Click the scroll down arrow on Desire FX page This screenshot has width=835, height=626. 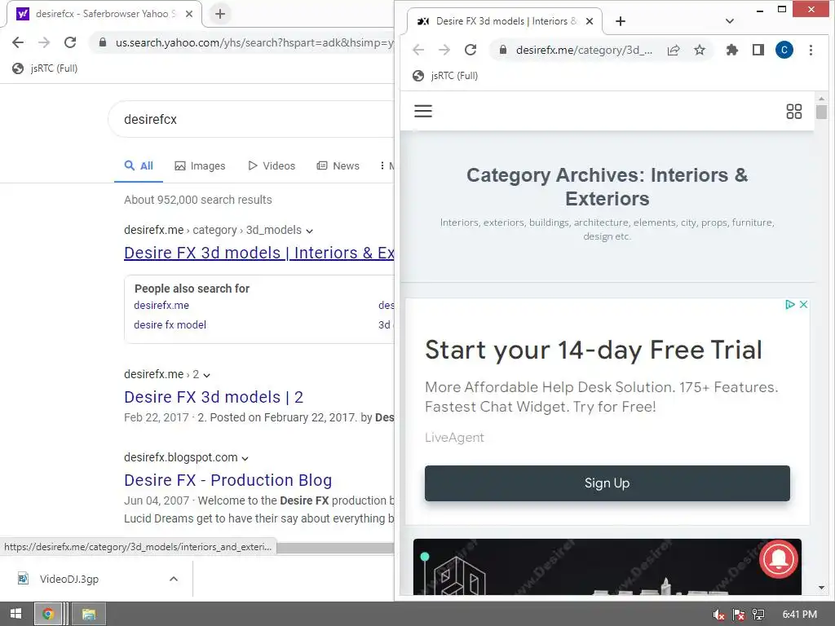[821, 588]
